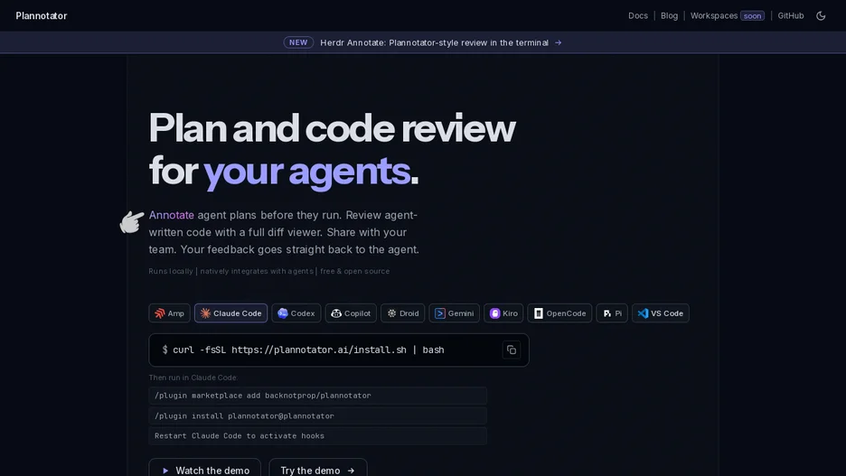
Task: Toggle the dark mode moon icon
Action: (821, 15)
